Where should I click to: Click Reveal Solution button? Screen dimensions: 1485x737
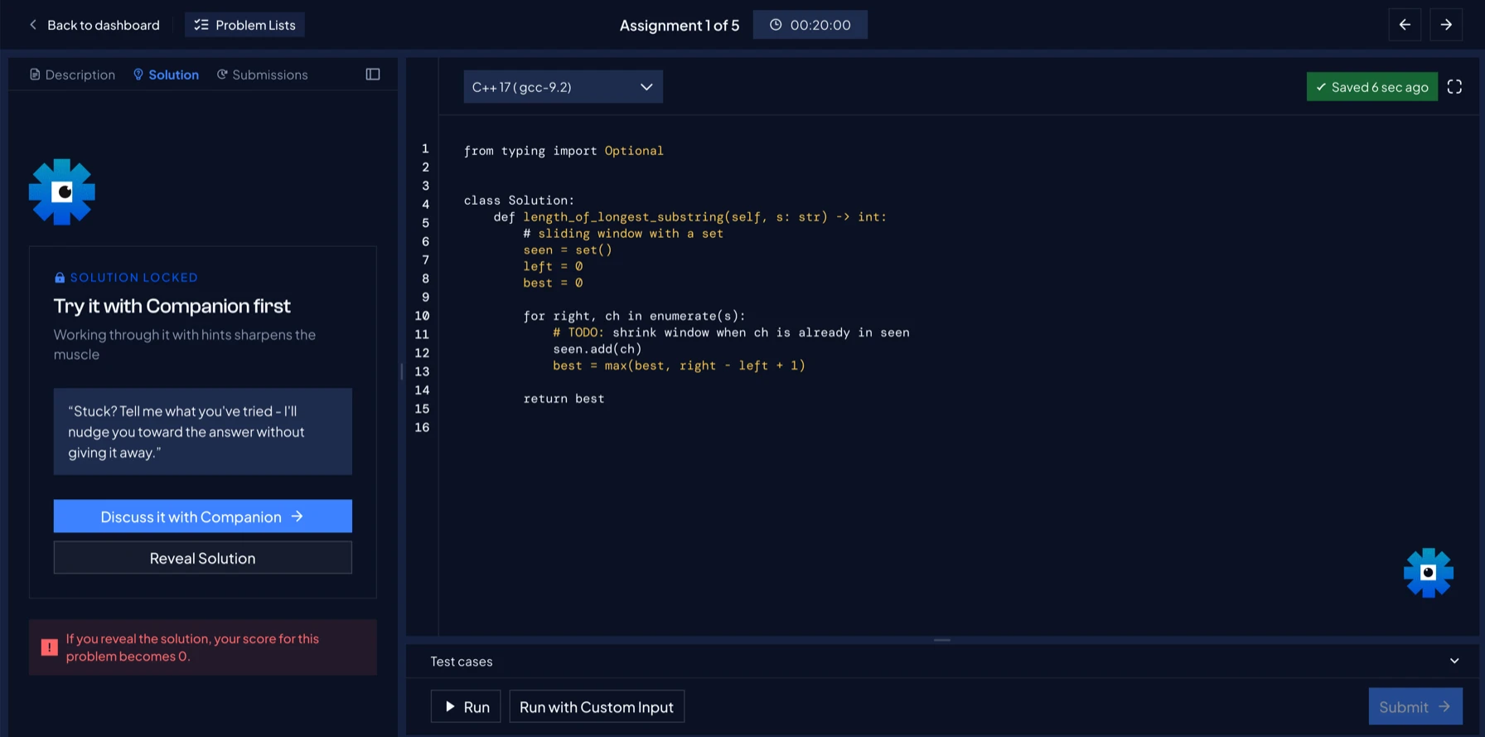click(x=203, y=558)
